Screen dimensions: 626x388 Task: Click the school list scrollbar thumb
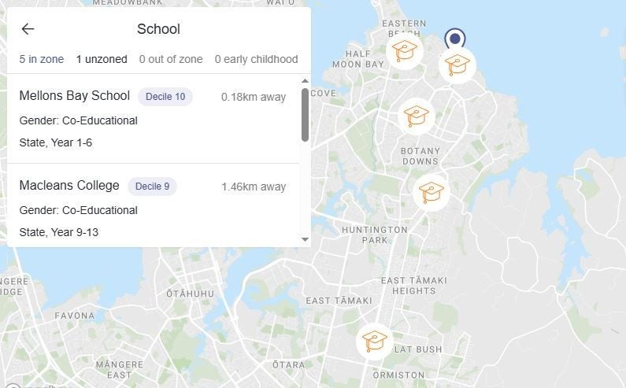click(305, 115)
